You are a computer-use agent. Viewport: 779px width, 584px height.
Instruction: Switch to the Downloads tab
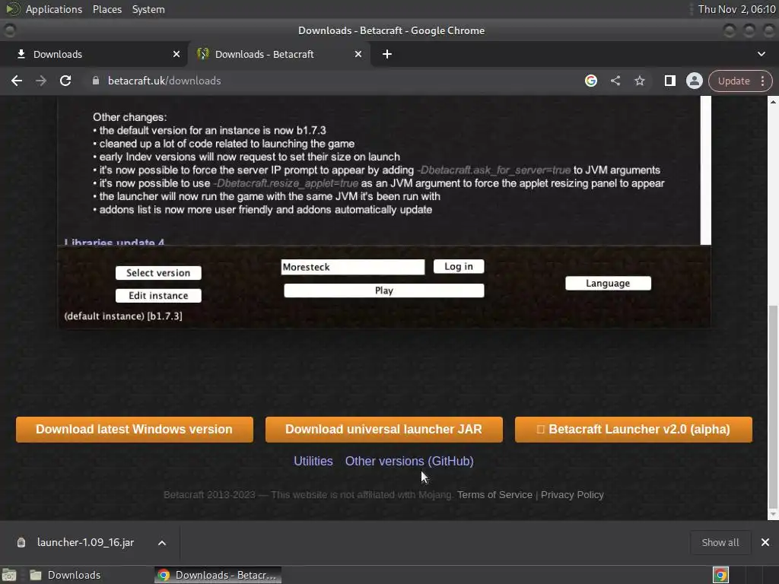click(x=93, y=54)
